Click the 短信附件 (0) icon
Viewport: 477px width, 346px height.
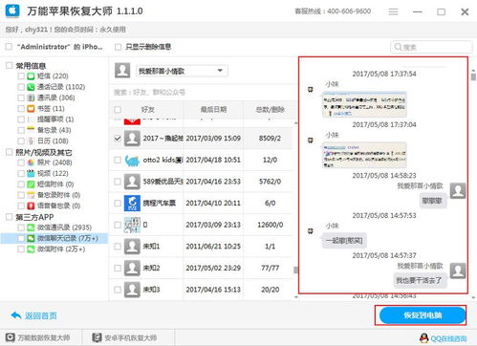pos(31,184)
